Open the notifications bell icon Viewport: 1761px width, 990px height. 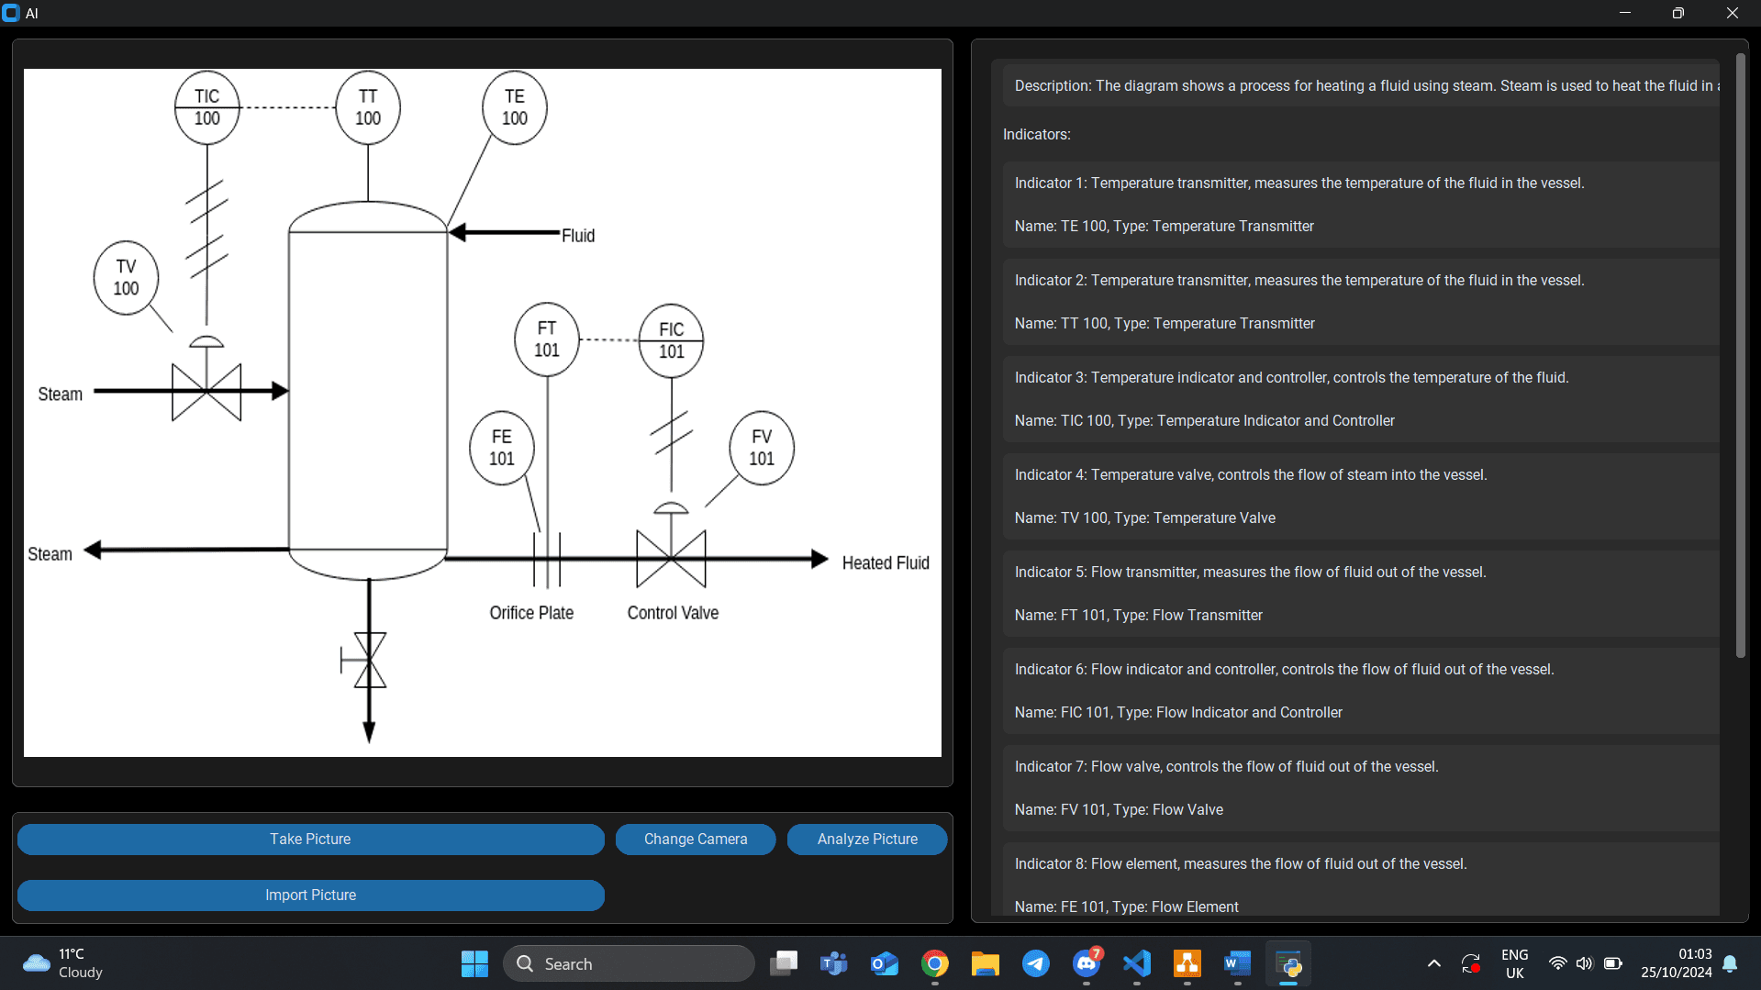[x=1730, y=963]
